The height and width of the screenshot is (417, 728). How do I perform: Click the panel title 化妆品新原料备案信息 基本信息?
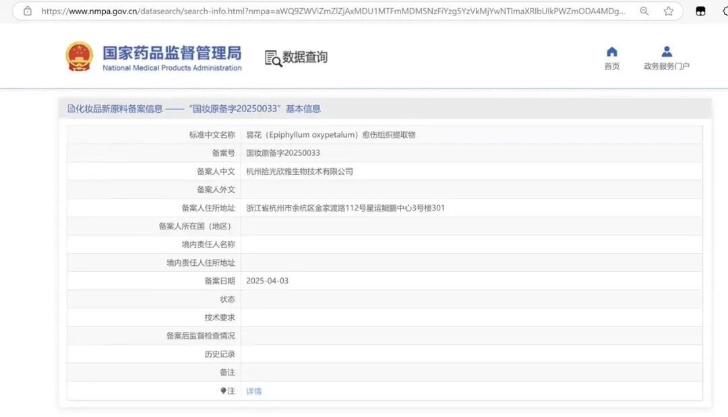(x=194, y=109)
